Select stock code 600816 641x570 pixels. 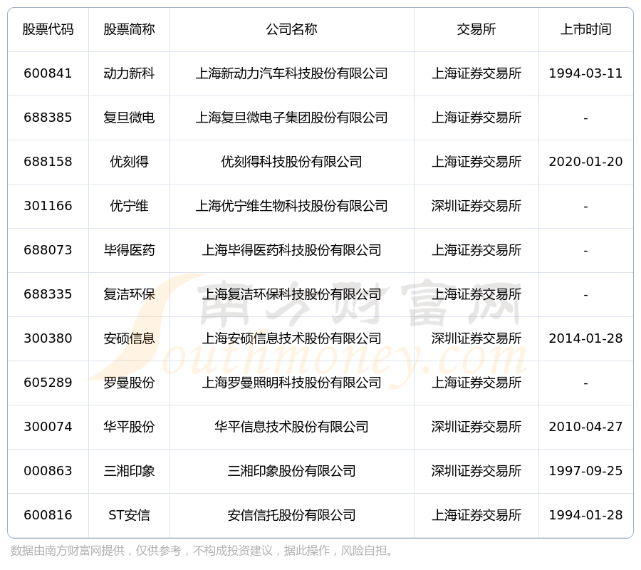48,515
